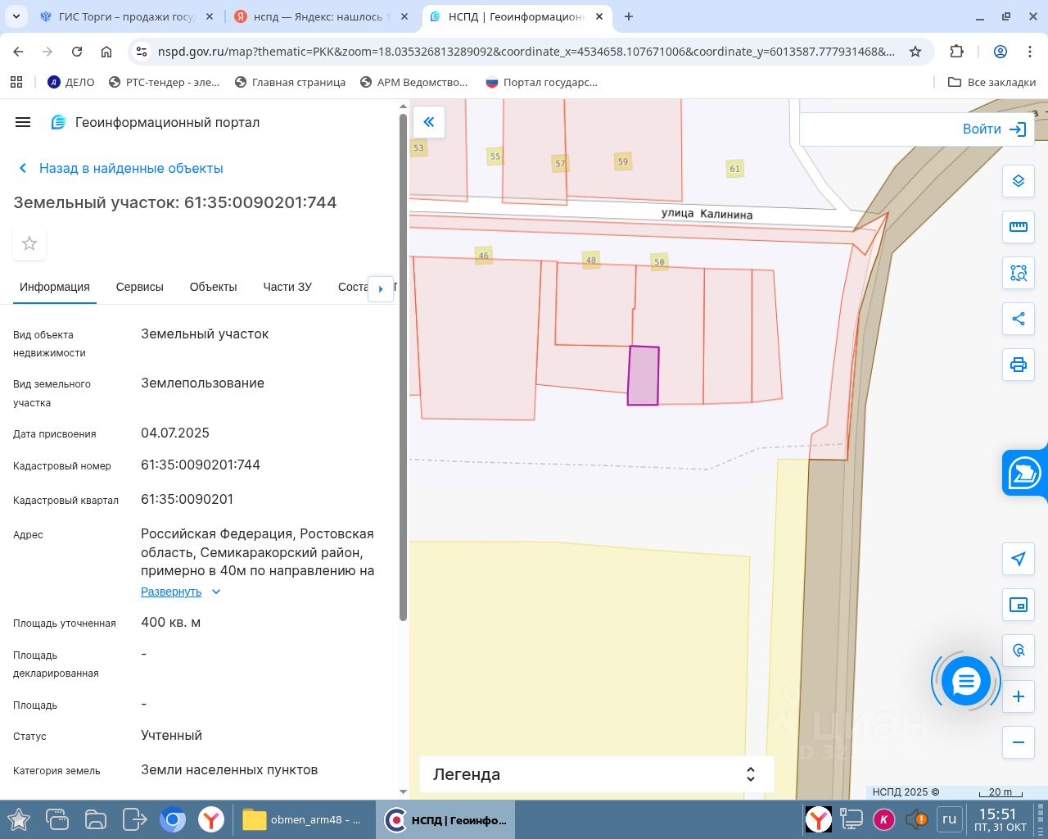Share the map link
Viewport: 1048px width, 839px height.
tap(1019, 319)
